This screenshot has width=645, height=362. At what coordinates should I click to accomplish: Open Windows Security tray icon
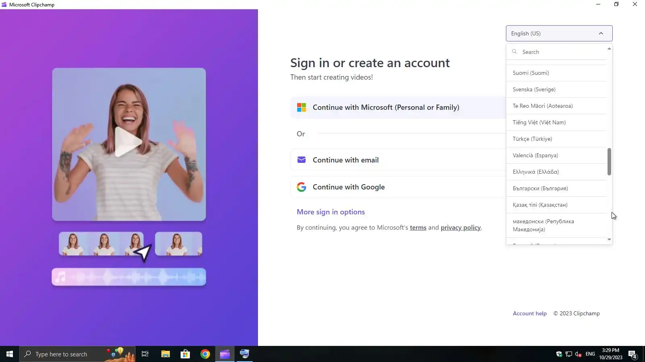pos(559,354)
